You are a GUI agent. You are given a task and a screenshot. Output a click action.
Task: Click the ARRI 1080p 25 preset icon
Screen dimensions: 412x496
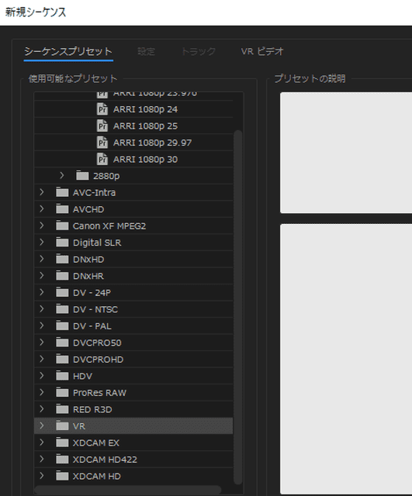102,126
